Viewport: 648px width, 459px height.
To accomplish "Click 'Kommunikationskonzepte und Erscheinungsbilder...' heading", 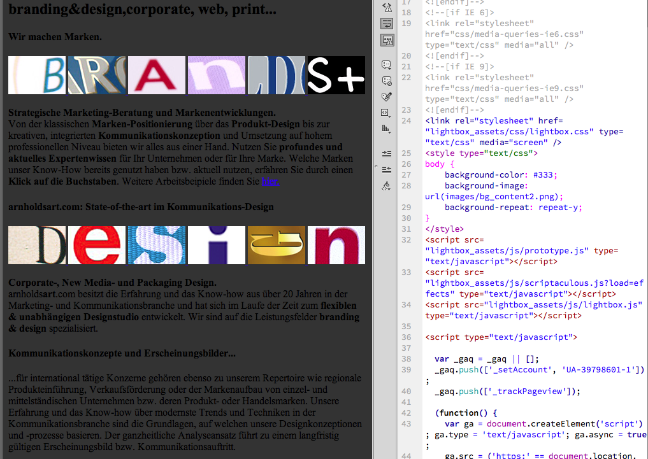I will [x=122, y=353].
